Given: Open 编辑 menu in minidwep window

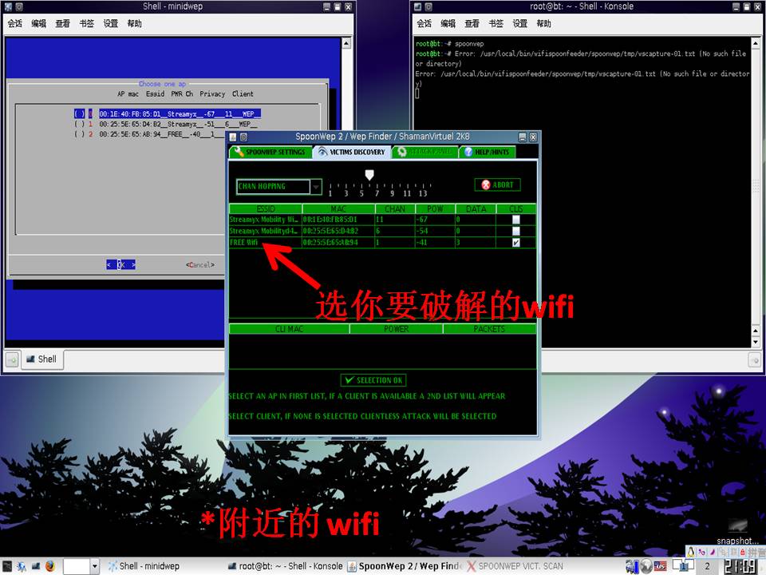Looking at the screenshot, I should click(x=38, y=23).
